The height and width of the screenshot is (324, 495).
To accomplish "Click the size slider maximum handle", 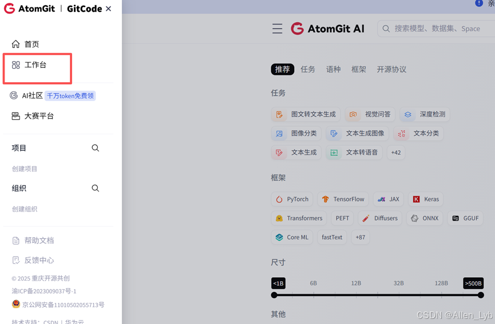I will (481, 295).
